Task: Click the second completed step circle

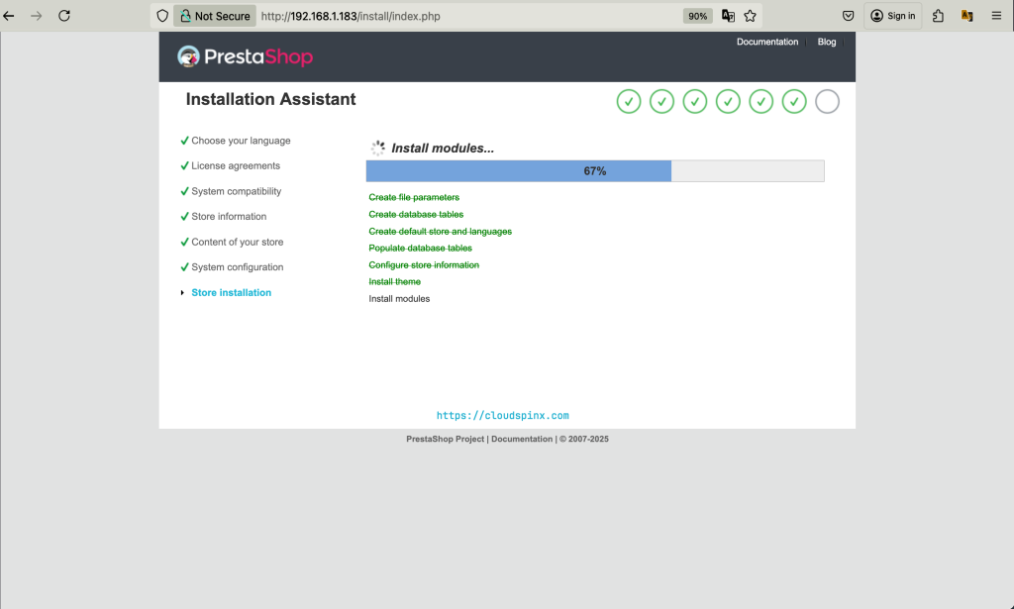Action: click(661, 101)
